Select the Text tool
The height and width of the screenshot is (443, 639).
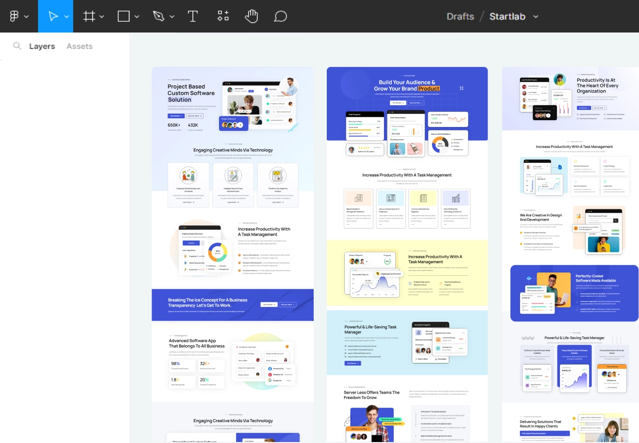[193, 16]
